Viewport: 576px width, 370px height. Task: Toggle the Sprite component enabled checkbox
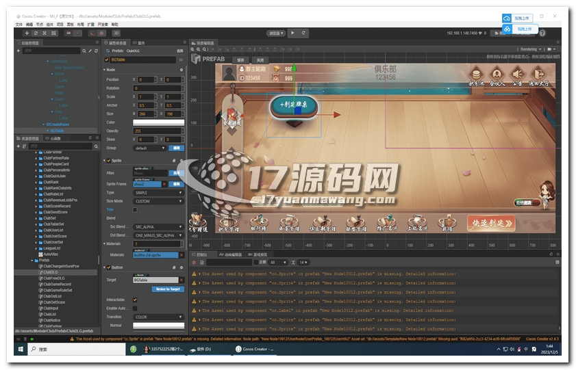click(109, 161)
